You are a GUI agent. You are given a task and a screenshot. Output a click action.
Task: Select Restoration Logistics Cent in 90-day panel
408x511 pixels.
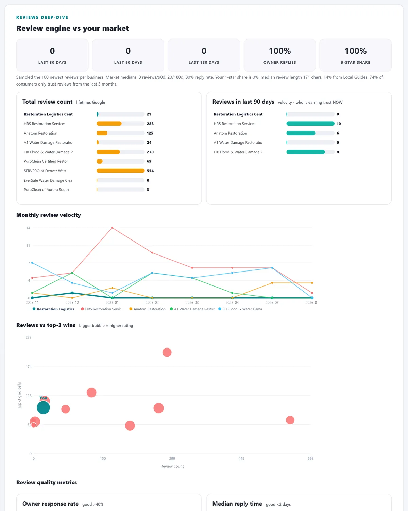(x=238, y=114)
